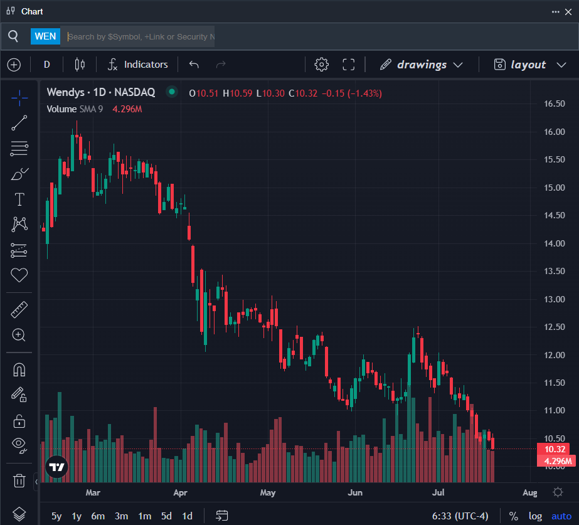Open the panel more options ellipsis
This screenshot has width=579, height=525.
click(x=555, y=12)
